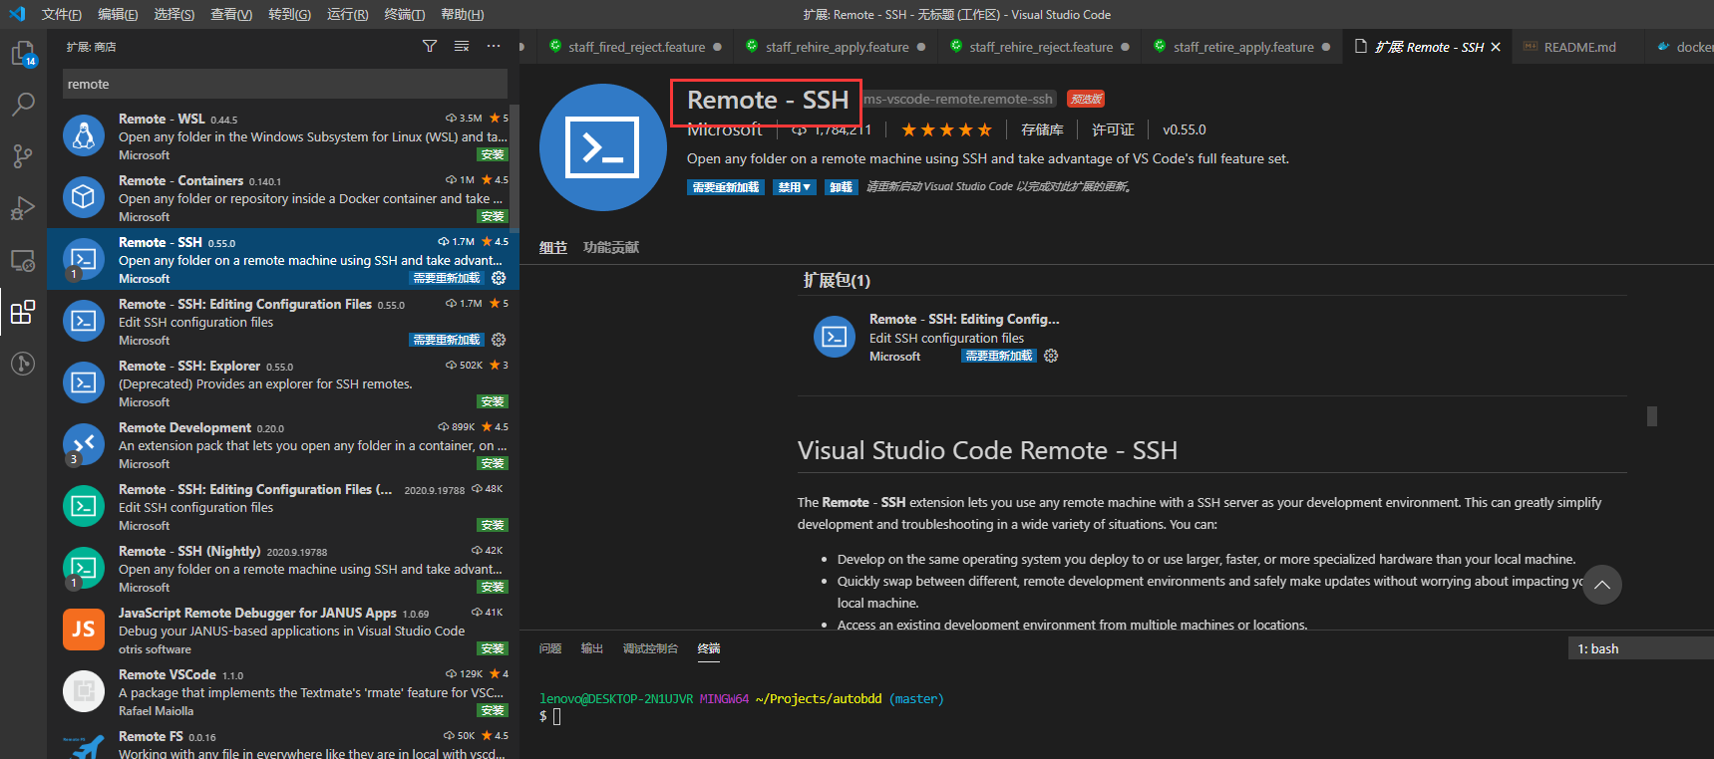Image resolution: width=1714 pixels, height=759 pixels.
Task: Select the 细节 (Details) tab
Action: [553, 247]
